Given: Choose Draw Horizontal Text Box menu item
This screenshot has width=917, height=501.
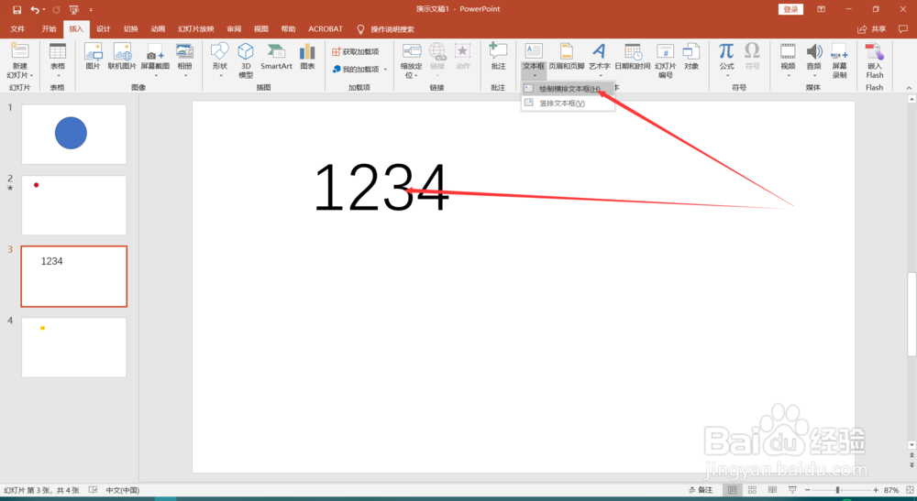Looking at the screenshot, I should [x=568, y=89].
